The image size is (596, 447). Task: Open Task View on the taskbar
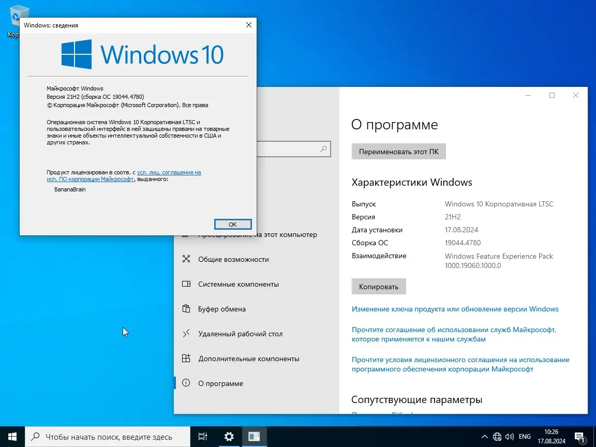[203, 437]
